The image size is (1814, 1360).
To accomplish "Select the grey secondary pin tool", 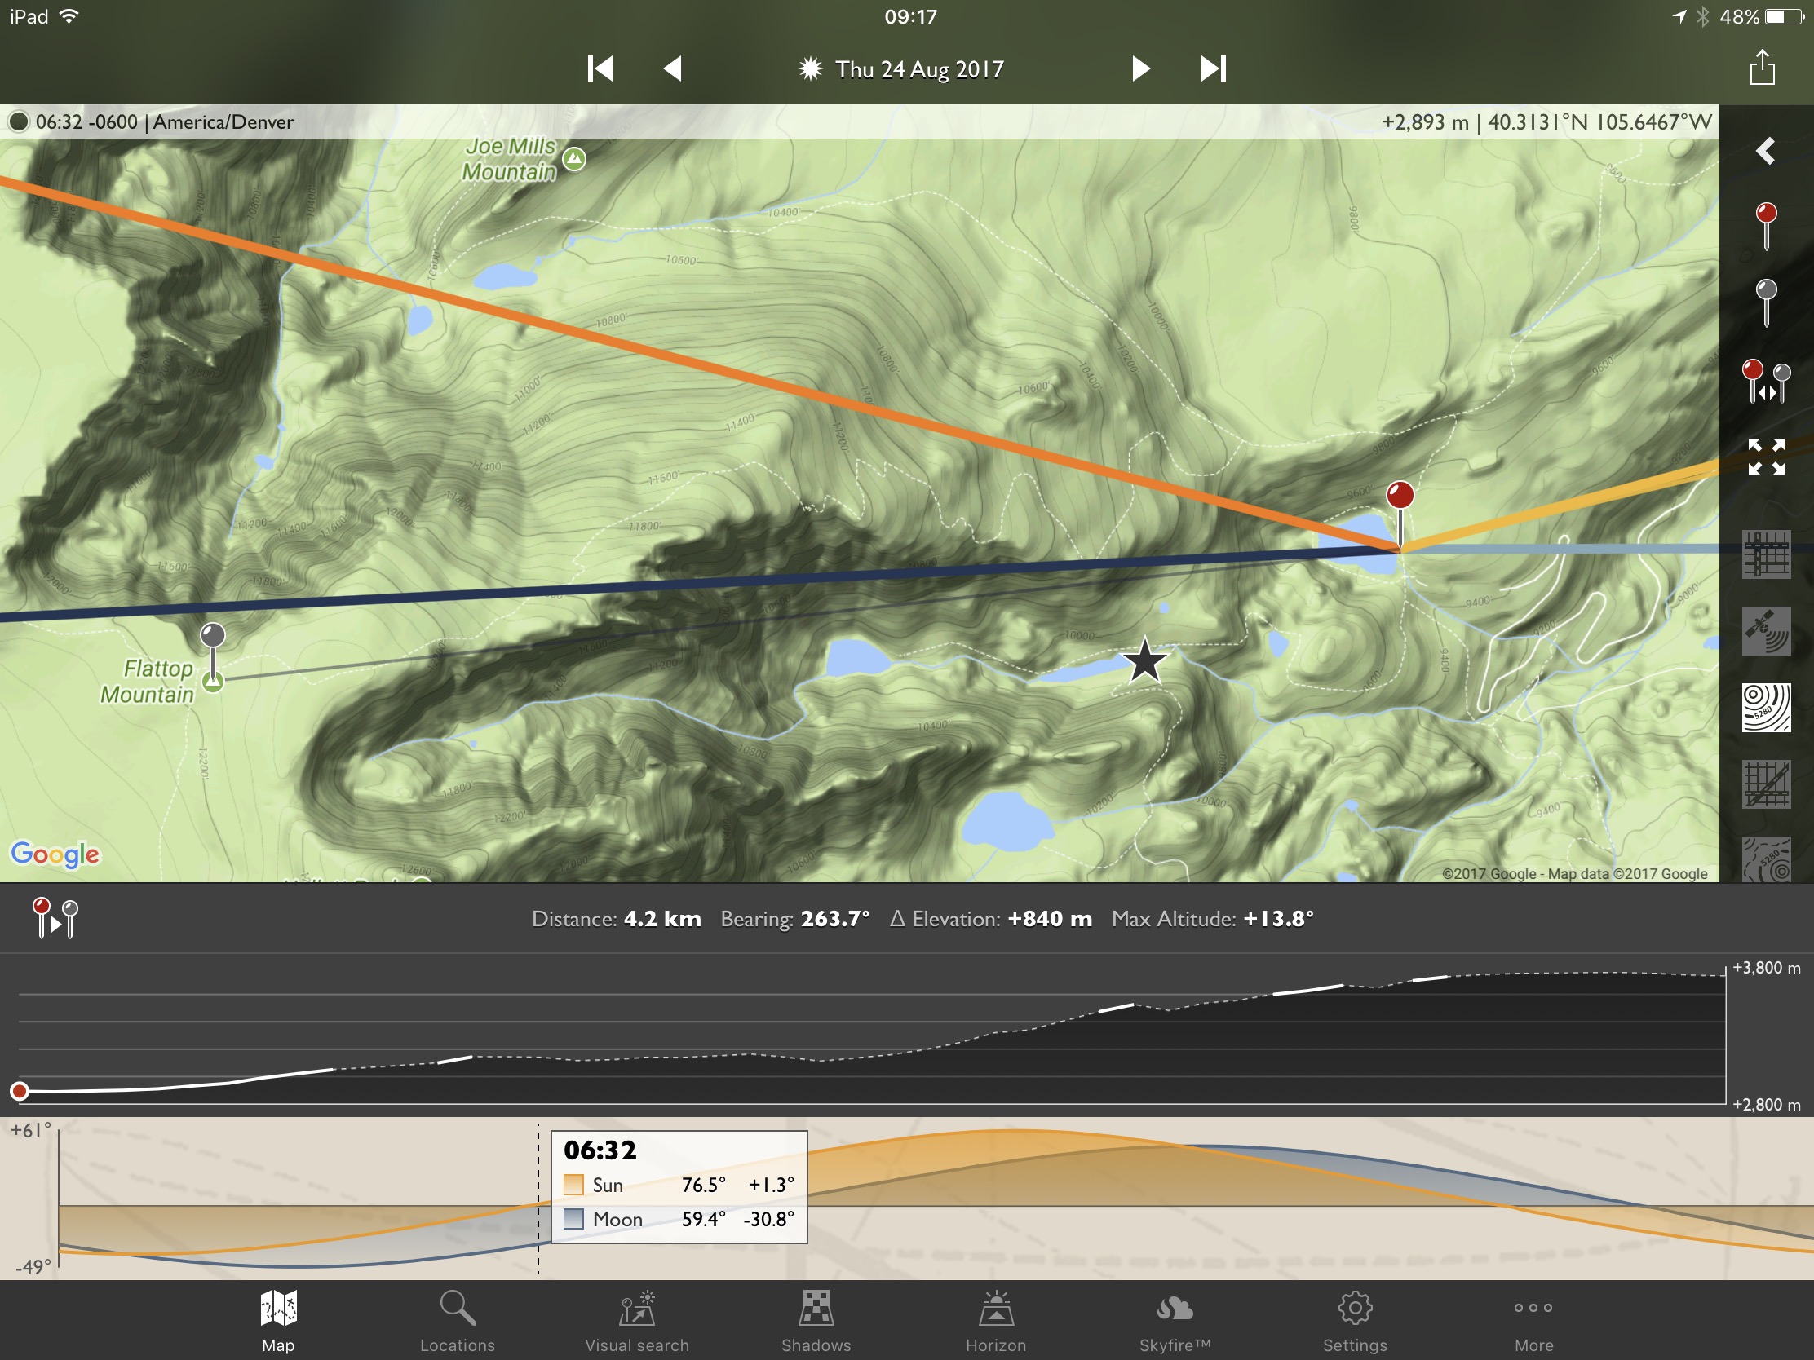I will [x=1766, y=302].
